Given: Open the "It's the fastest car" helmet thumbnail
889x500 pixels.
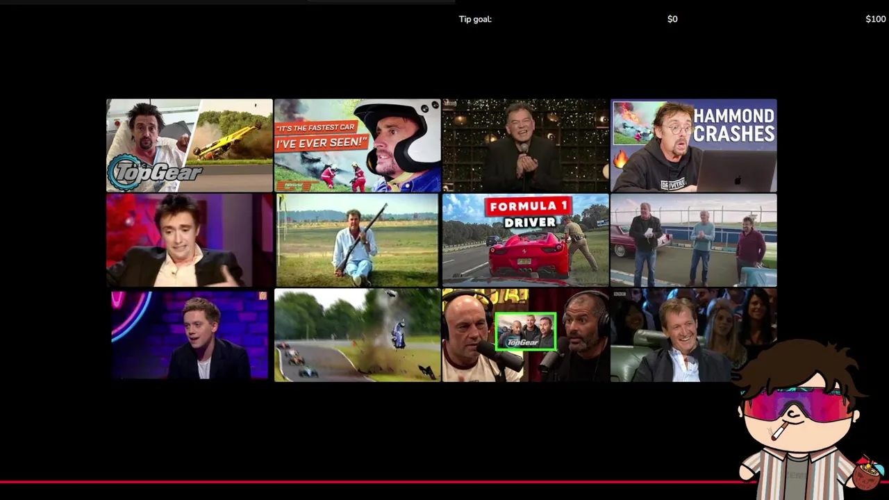Looking at the screenshot, I should click(x=358, y=145).
